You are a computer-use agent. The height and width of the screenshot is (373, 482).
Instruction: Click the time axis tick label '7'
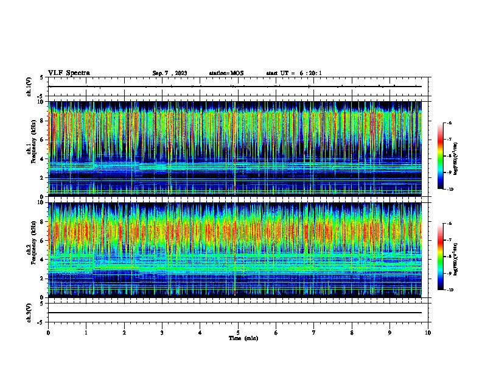click(314, 333)
